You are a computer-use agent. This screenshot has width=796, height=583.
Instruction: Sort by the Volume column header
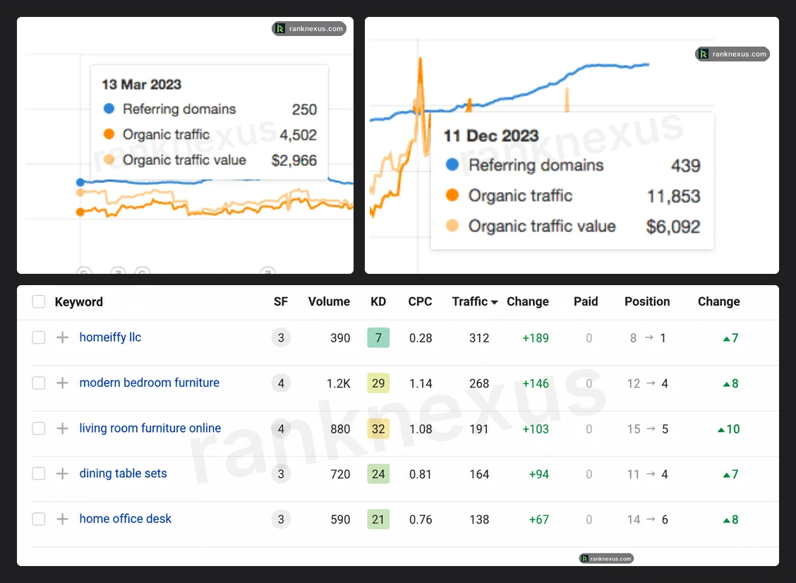[329, 301]
